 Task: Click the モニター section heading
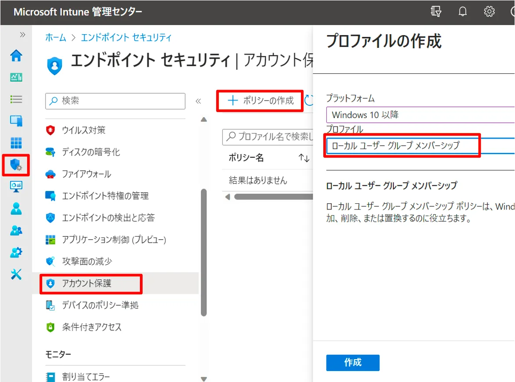[58, 354]
